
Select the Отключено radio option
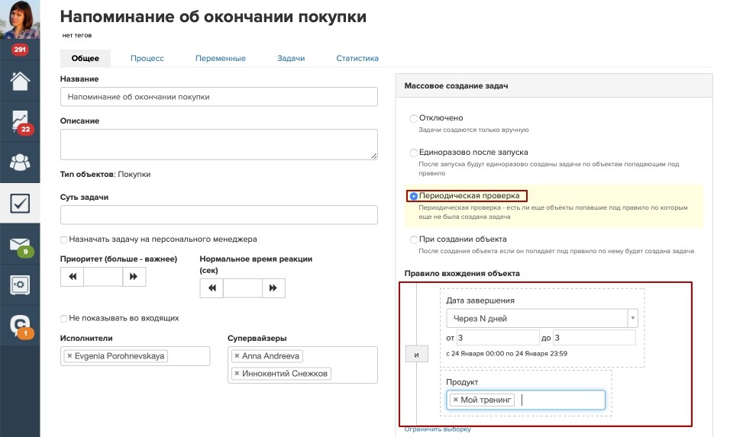(414, 118)
